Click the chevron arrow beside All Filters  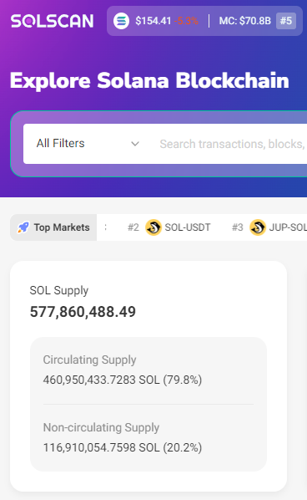click(x=135, y=144)
